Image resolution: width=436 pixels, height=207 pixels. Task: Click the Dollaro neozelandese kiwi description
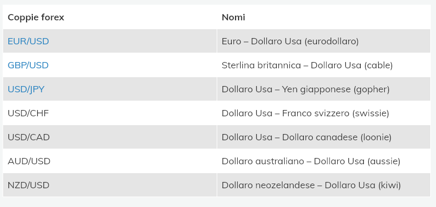point(311,185)
